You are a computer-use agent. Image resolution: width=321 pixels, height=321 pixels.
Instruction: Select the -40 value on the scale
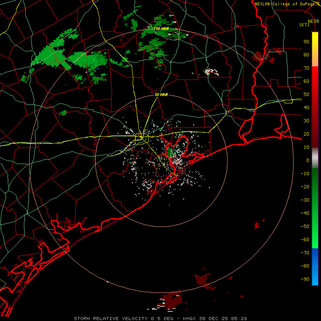coord(305,213)
